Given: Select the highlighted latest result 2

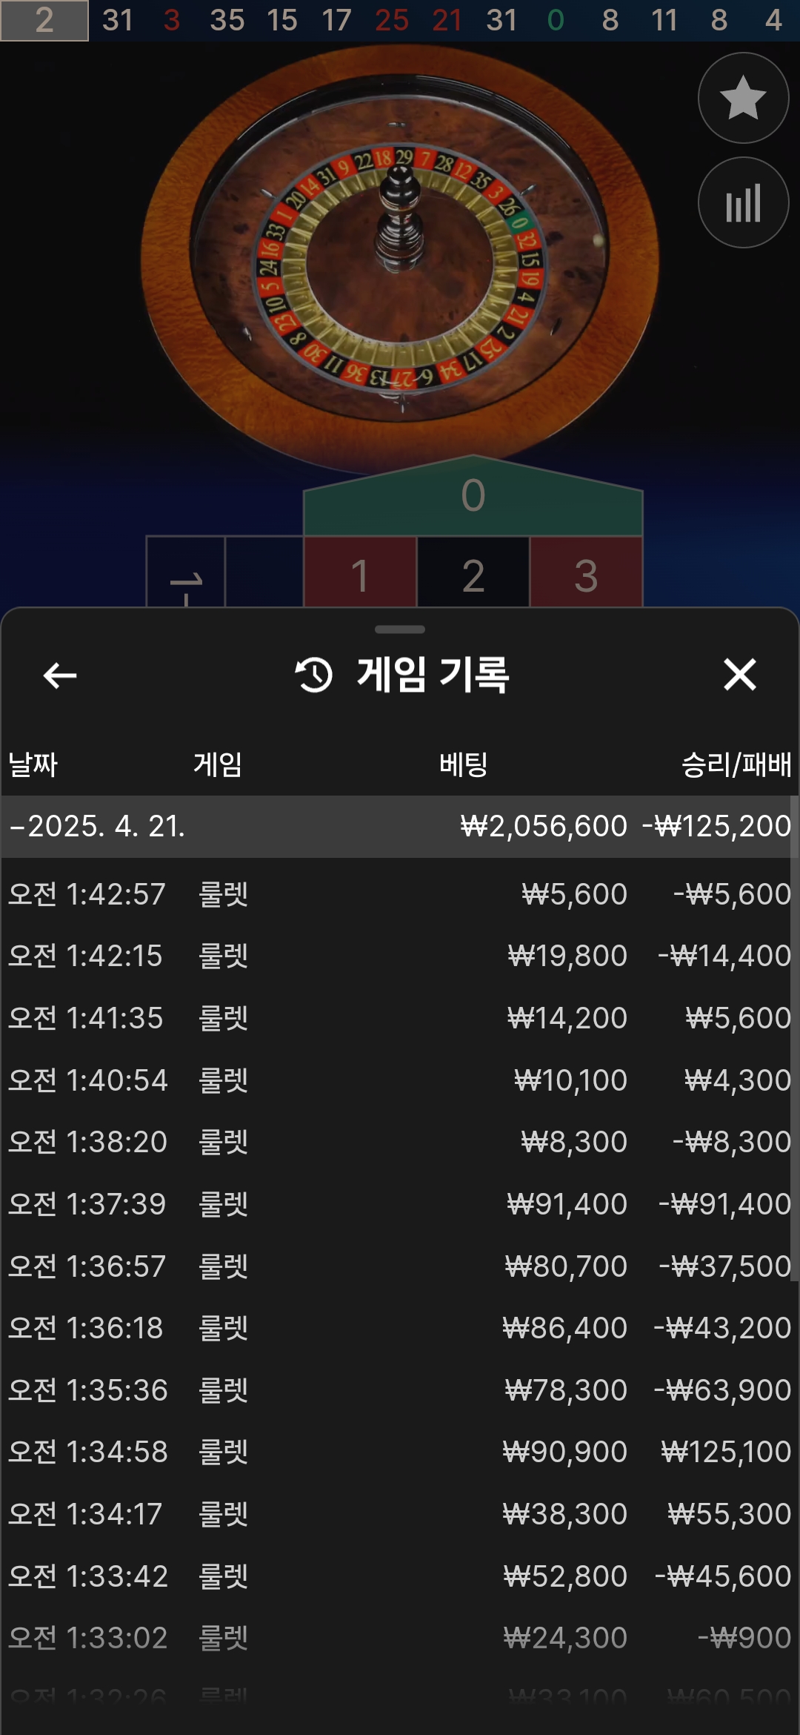Looking at the screenshot, I should point(44,20).
